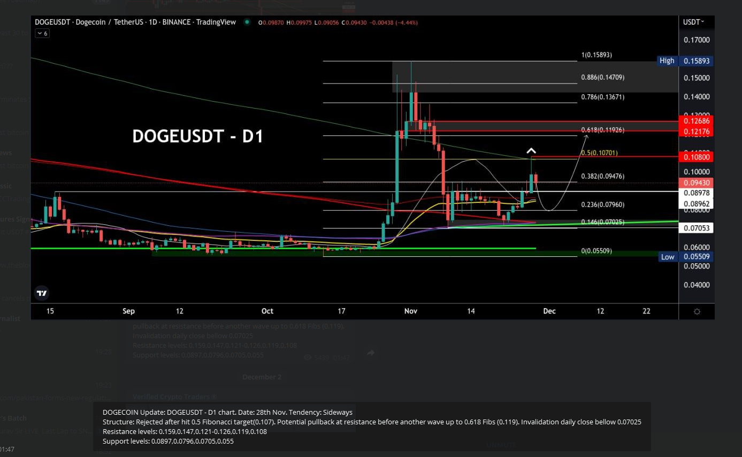The image size is (742, 457).
Task: Click the 0.17000 price axis label
Action: (697, 40)
